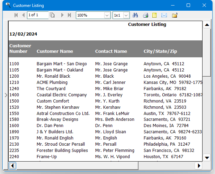Click customer number 1100
The height and width of the screenshot is (174, 215).
(14, 64)
